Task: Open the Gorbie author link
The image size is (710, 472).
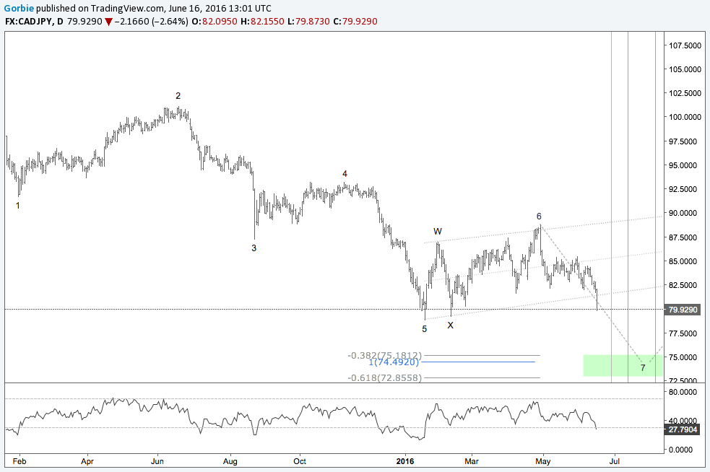Action: point(19,8)
